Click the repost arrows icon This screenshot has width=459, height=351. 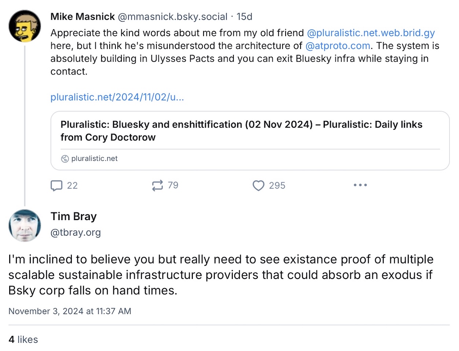[x=157, y=185]
